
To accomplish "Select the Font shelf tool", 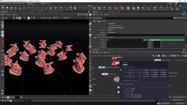I will click(x=56, y=8).
